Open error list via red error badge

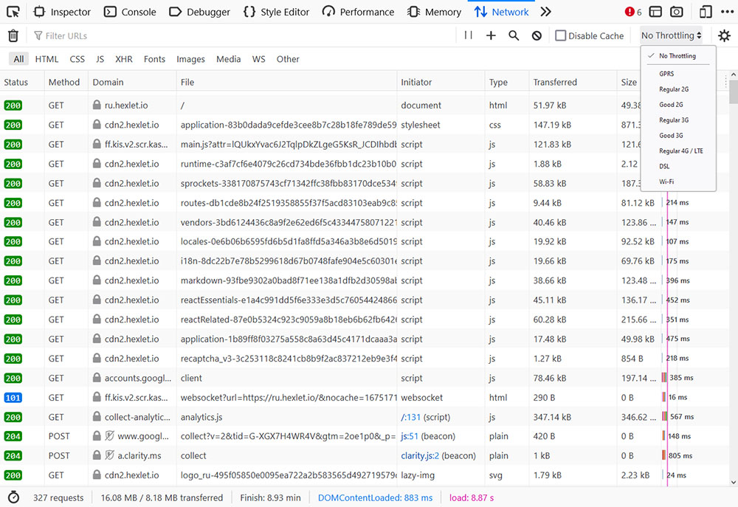coord(628,12)
